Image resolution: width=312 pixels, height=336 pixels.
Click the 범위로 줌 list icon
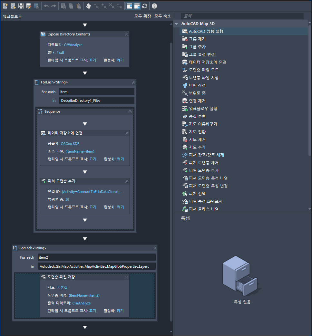coord(185,93)
